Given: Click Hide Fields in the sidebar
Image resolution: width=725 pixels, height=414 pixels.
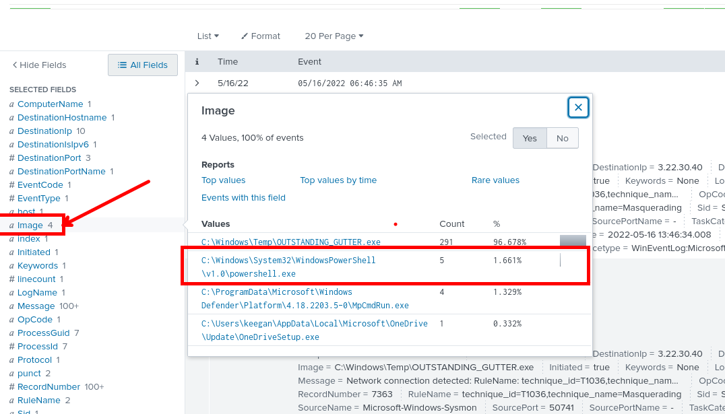Looking at the screenshot, I should pos(40,65).
